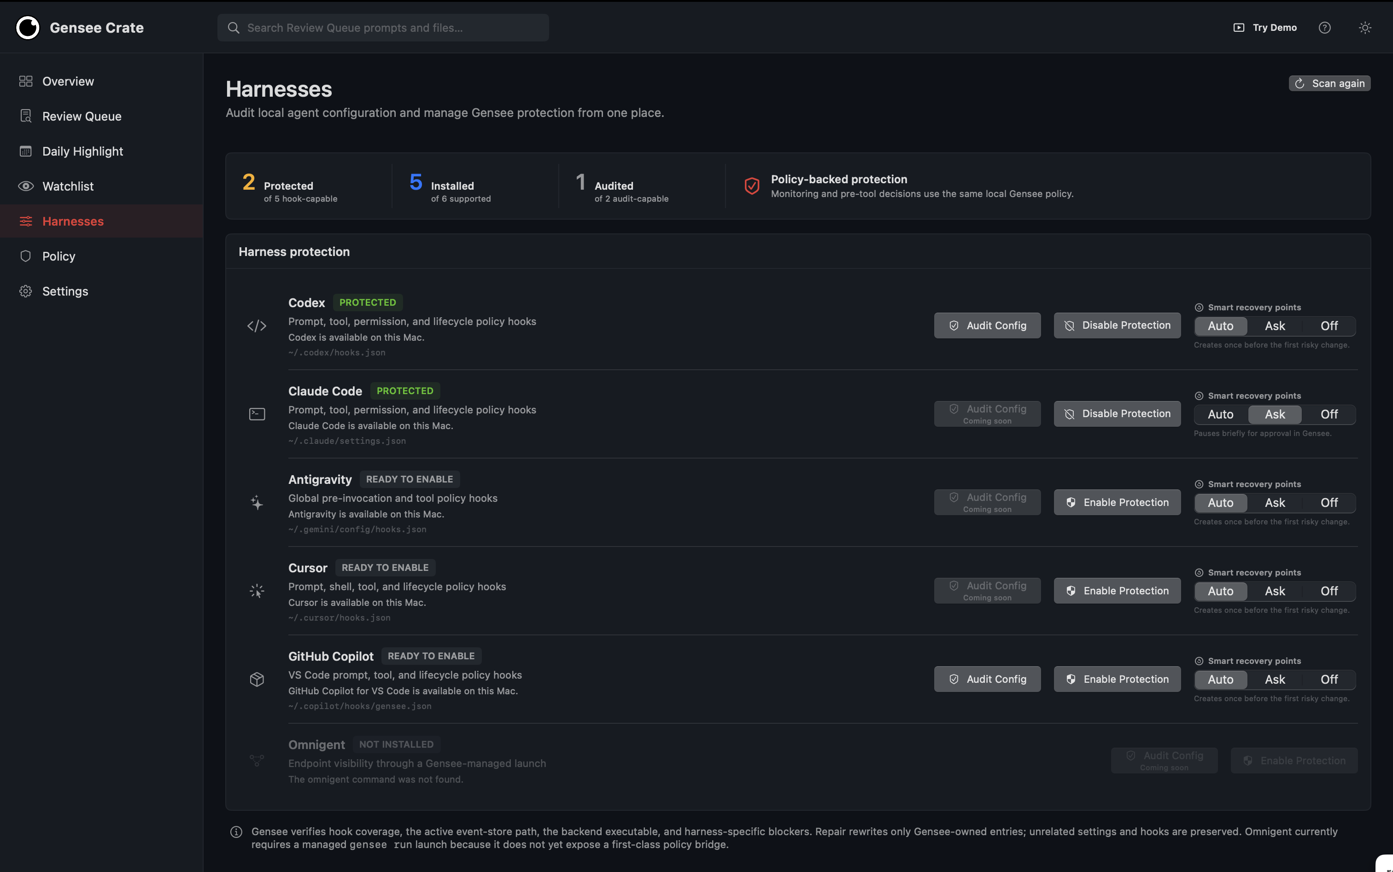Click the Claude Code terminal icon
Viewport: 1393px width, 872px height.
[257, 414]
